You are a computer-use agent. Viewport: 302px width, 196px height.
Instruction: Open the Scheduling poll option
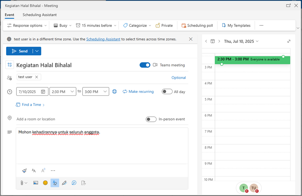(x=197, y=25)
